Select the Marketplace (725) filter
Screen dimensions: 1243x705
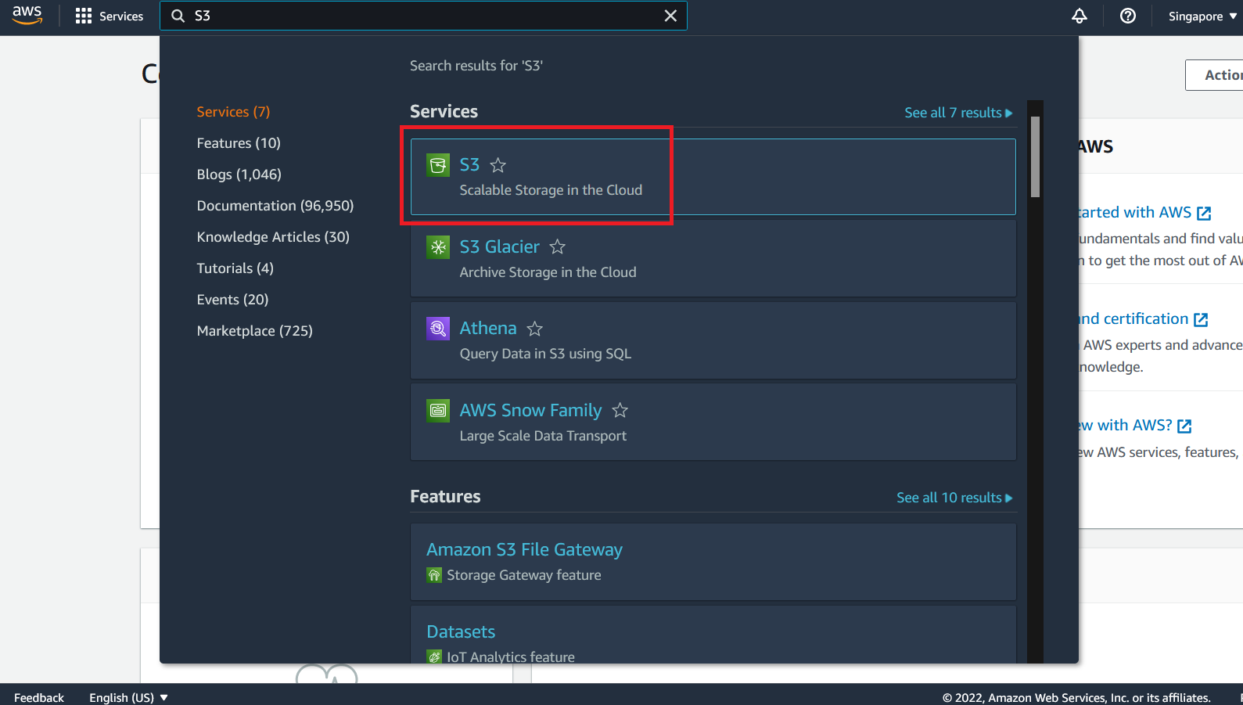click(x=255, y=331)
